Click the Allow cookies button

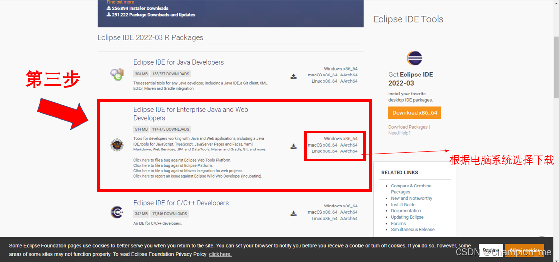[525, 251]
